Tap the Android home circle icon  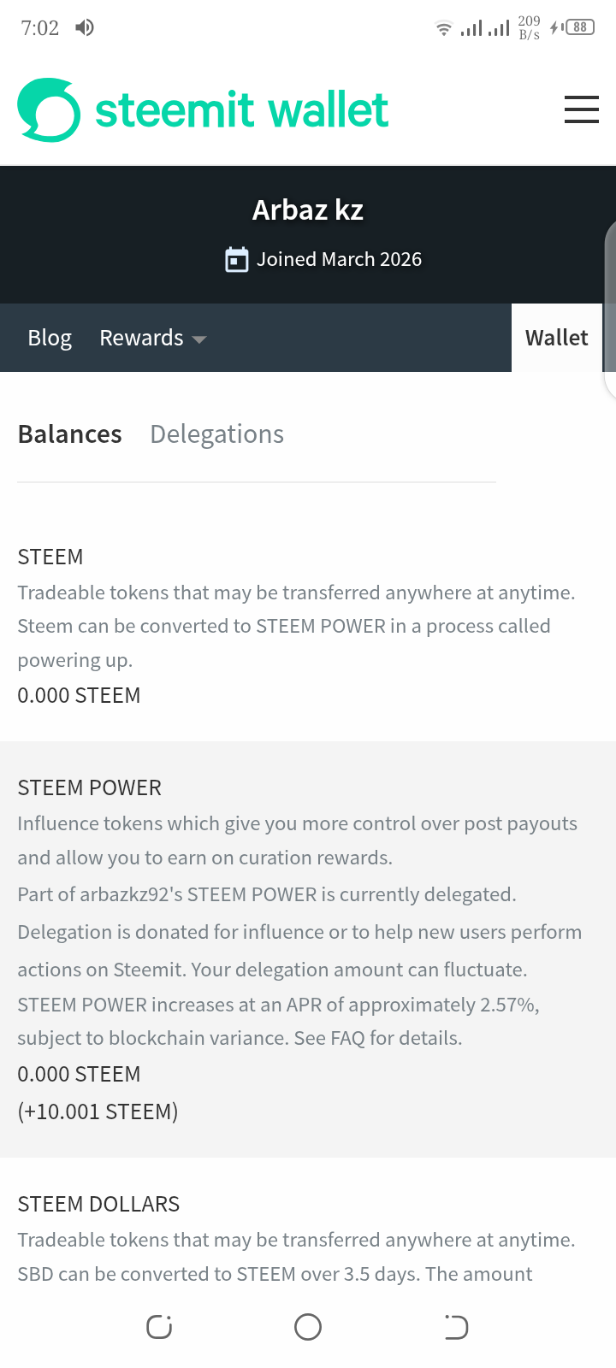point(308,1327)
